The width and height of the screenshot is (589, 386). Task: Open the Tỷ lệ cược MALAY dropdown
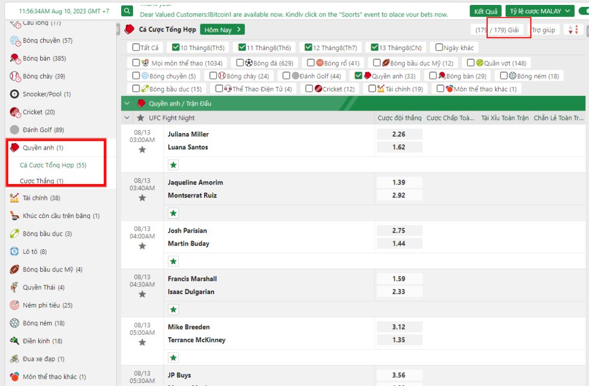coord(540,11)
